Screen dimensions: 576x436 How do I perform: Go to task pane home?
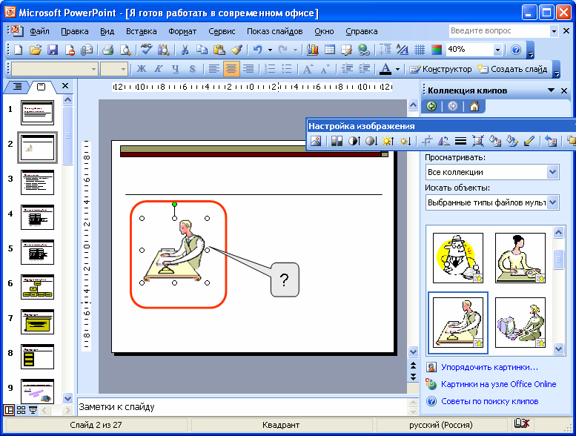474,107
